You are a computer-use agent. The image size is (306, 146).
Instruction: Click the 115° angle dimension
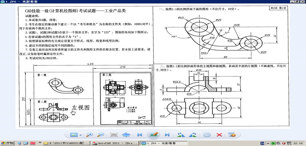pos(174,36)
